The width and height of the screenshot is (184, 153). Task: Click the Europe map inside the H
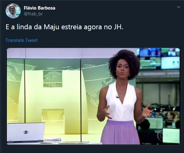(53, 79)
